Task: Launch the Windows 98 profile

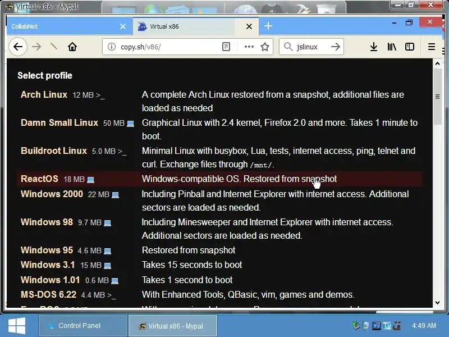Action: [47, 222]
